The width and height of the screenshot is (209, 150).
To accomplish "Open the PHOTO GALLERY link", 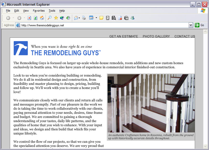I will point(156,36).
